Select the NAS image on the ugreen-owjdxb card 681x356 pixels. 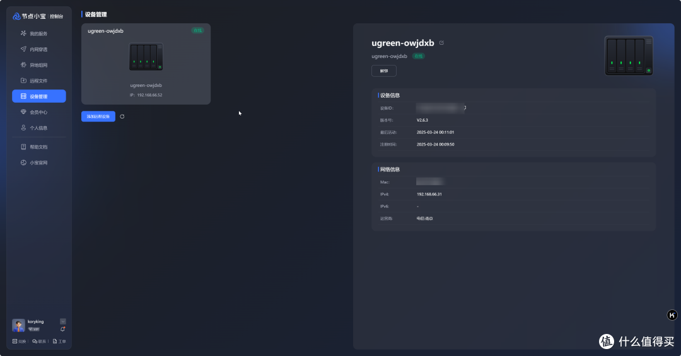(146, 57)
